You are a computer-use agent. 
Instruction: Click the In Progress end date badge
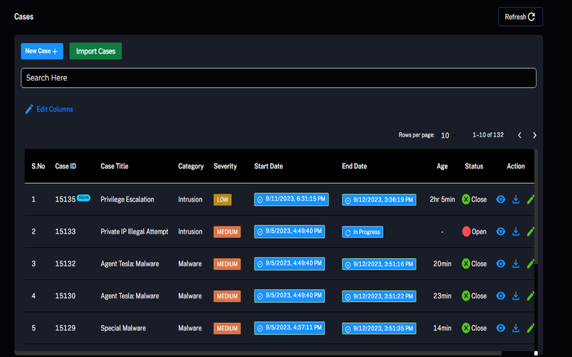(x=362, y=232)
